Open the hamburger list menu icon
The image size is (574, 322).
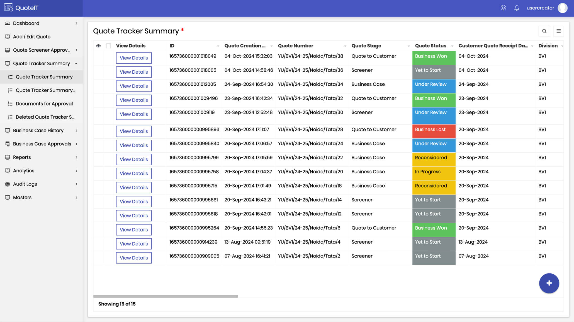click(x=558, y=31)
